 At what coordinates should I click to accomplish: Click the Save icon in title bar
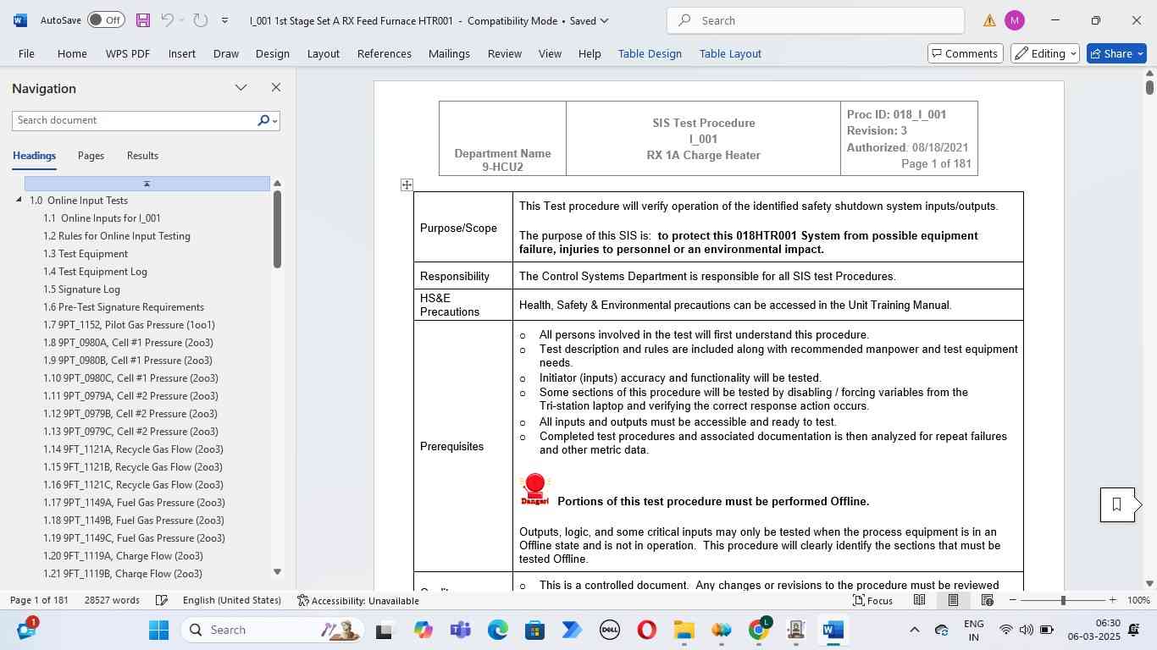(x=142, y=20)
